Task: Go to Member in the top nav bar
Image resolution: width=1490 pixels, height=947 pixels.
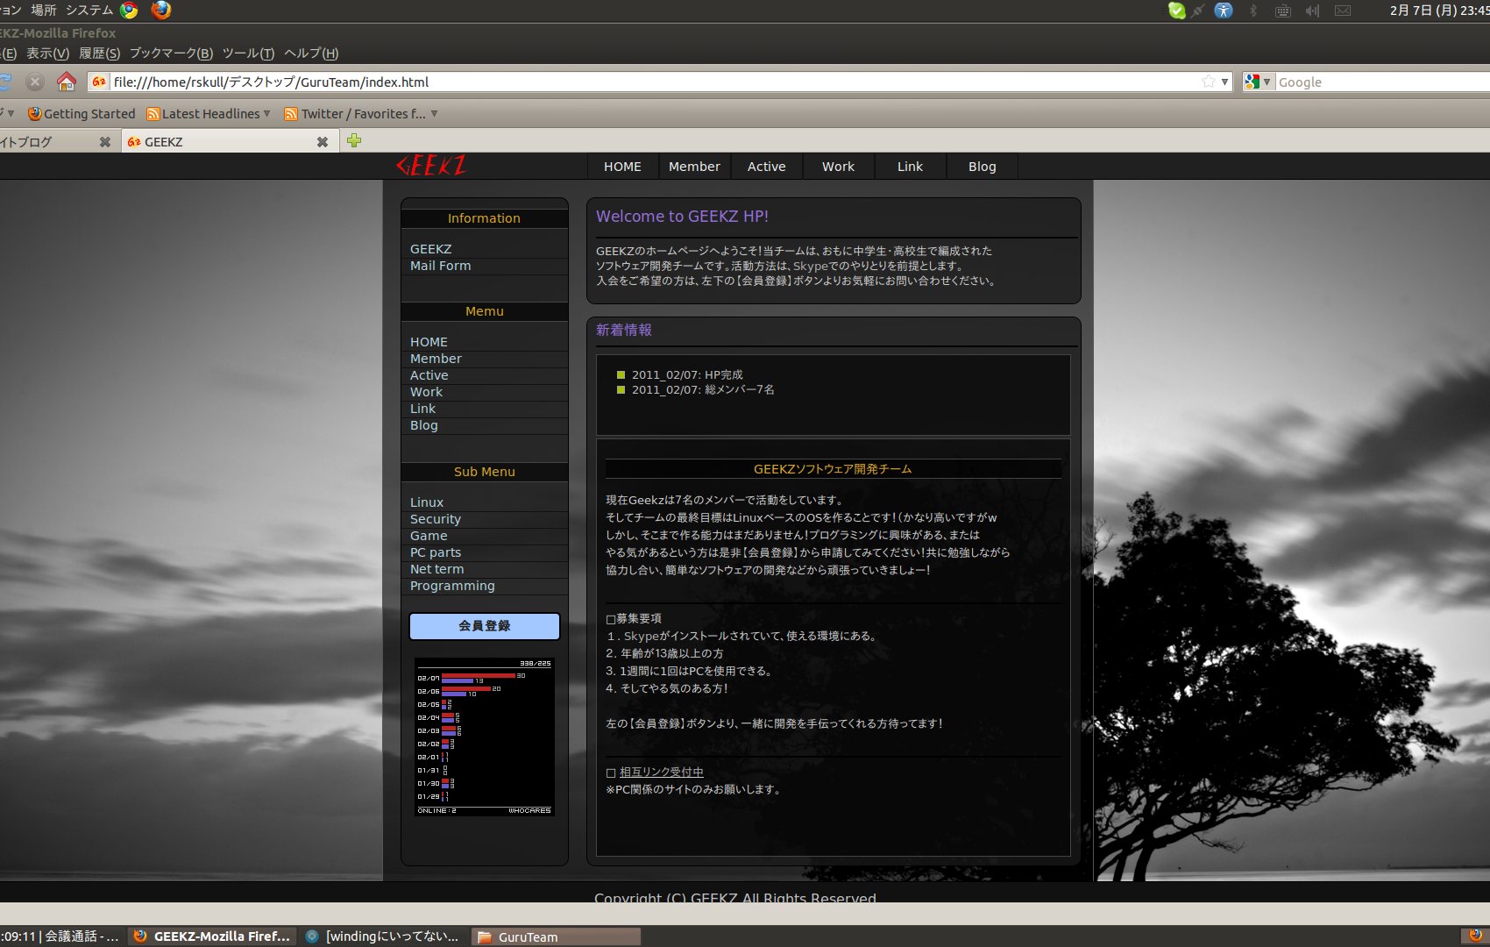Action: (694, 167)
